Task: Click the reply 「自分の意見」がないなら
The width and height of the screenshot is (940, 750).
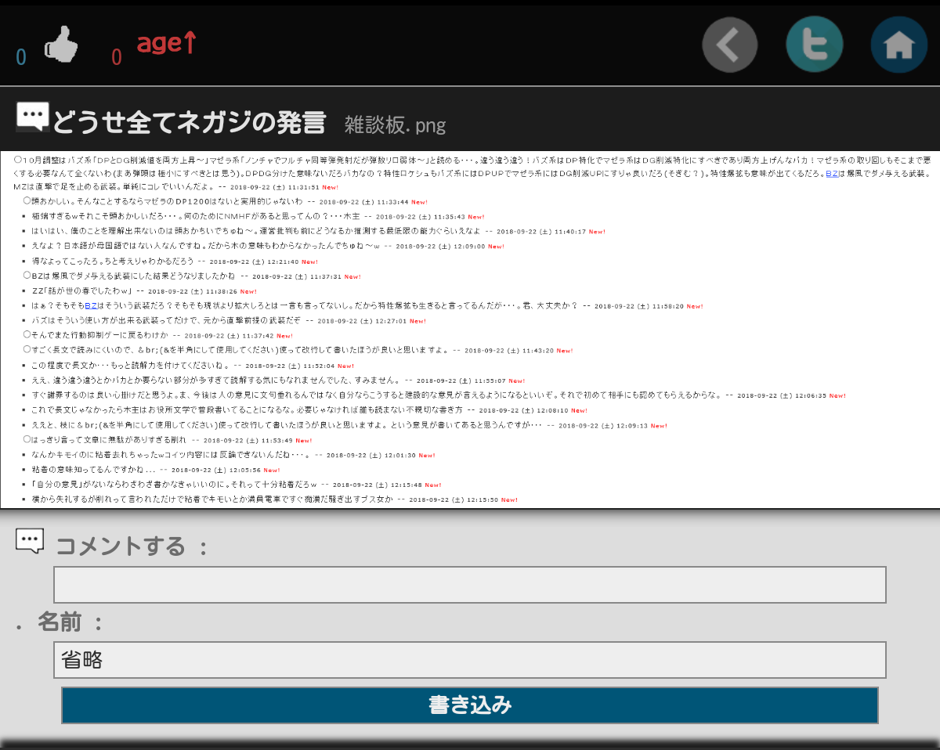Action: click(x=237, y=485)
